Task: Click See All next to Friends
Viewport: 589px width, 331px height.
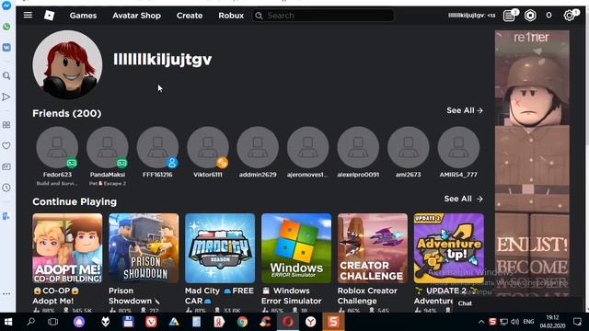Action: click(465, 110)
